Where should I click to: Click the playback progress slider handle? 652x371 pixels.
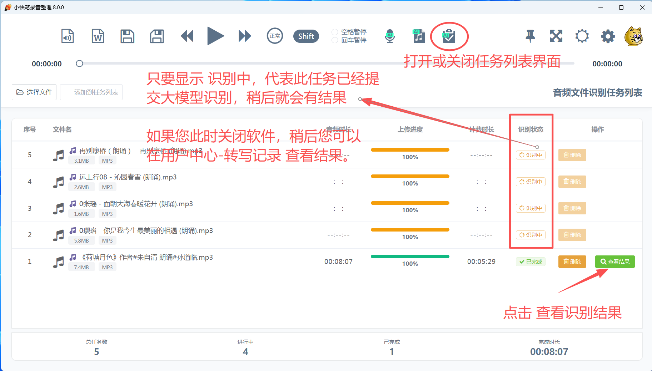(79, 63)
